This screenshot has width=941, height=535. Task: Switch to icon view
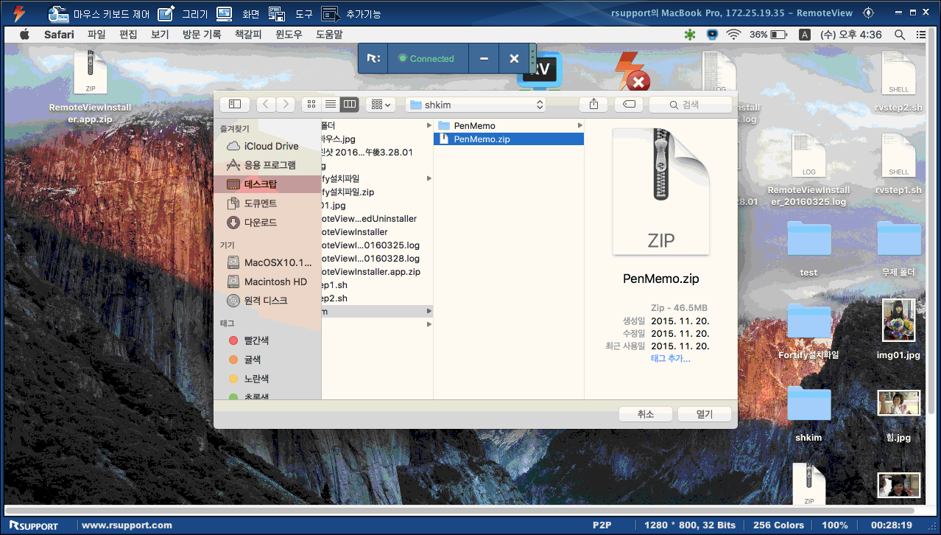[311, 105]
